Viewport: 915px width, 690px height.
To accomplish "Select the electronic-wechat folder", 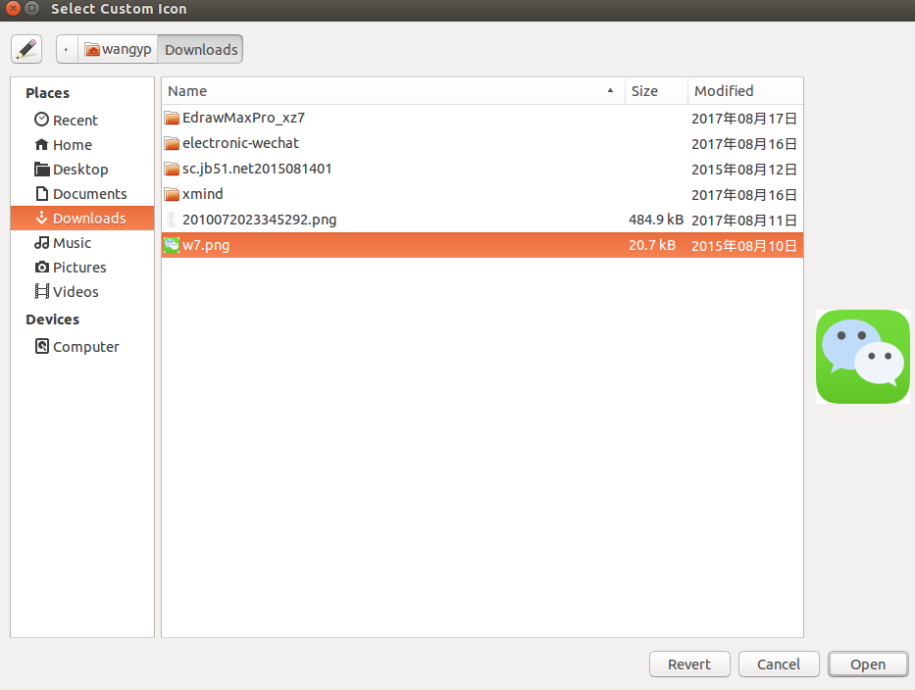I will tap(240, 143).
